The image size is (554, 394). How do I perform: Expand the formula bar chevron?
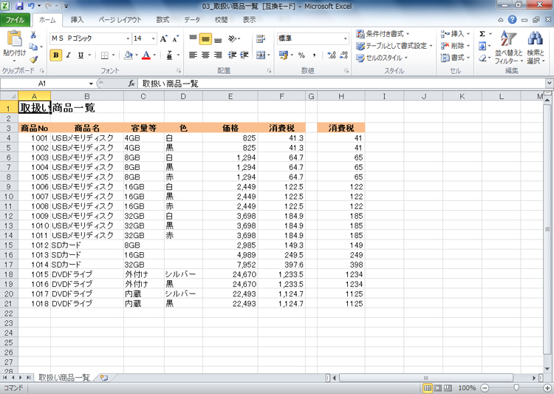549,83
